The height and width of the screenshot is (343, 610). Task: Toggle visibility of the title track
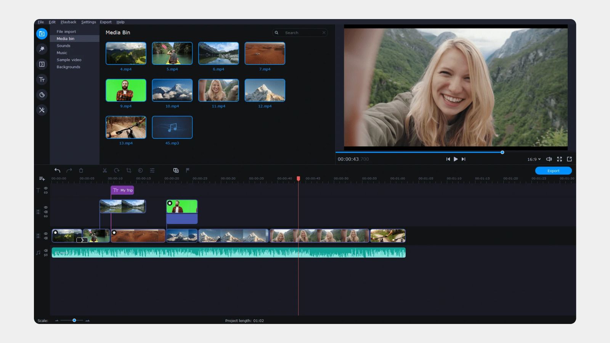coord(45,188)
